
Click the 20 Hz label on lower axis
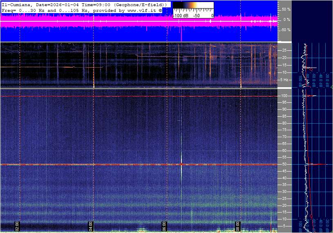(284, 205)
